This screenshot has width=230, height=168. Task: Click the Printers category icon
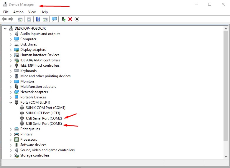pos(17,134)
